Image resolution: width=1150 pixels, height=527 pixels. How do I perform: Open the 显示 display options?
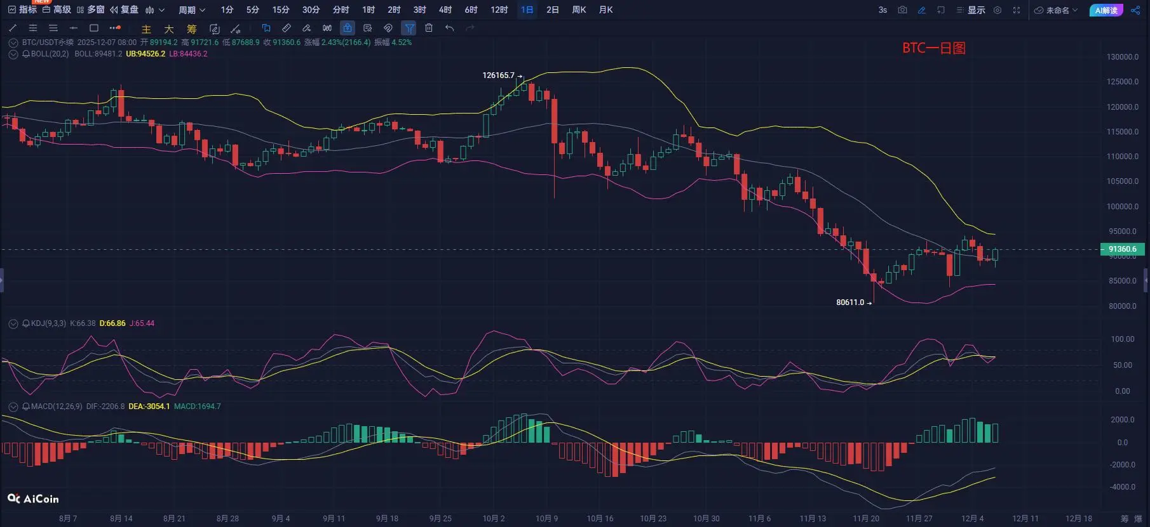971,10
